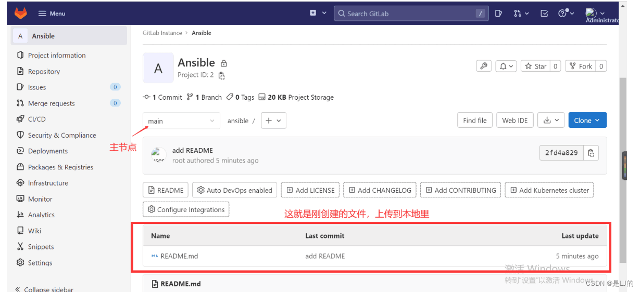Select the Ansible project in sidebar
The width and height of the screenshot is (641, 292).
(69, 36)
